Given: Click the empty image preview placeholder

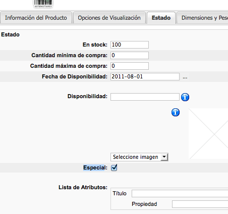Looking at the screenshot, I should point(208,134).
